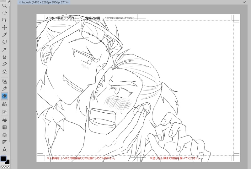Screen dimensions: 251x169
Task: Click the tool palette vertical scrollbar
Action: (x=9, y=74)
